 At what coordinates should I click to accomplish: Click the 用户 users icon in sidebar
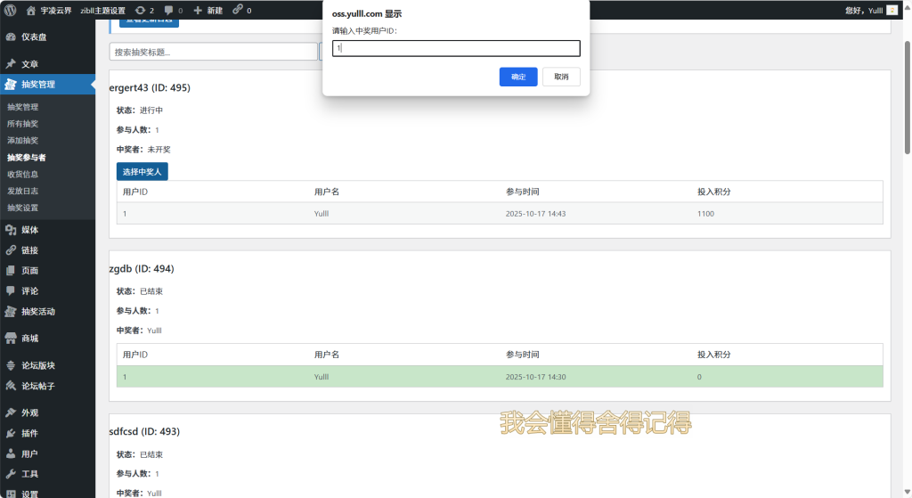click(x=11, y=453)
